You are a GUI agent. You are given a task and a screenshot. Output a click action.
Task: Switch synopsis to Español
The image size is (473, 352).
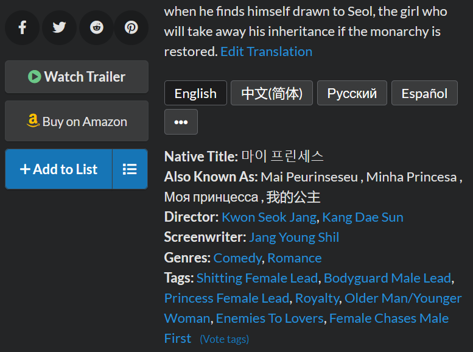(424, 93)
